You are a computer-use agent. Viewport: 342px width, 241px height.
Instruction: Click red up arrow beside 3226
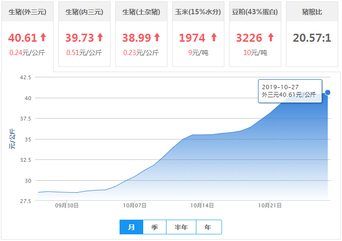click(x=270, y=37)
